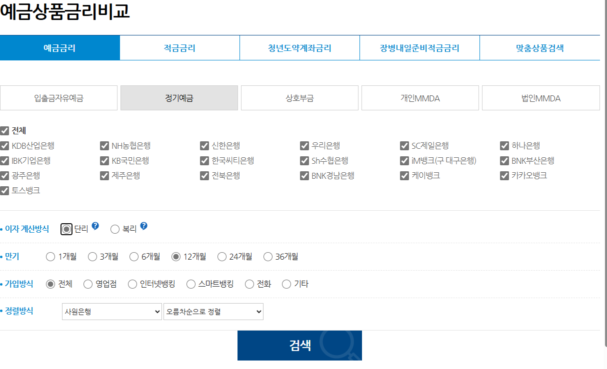Image resolution: width=607 pixels, height=369 pixels.
Task: Click the 개인MMDA category button
Action: tap(420, 97)
